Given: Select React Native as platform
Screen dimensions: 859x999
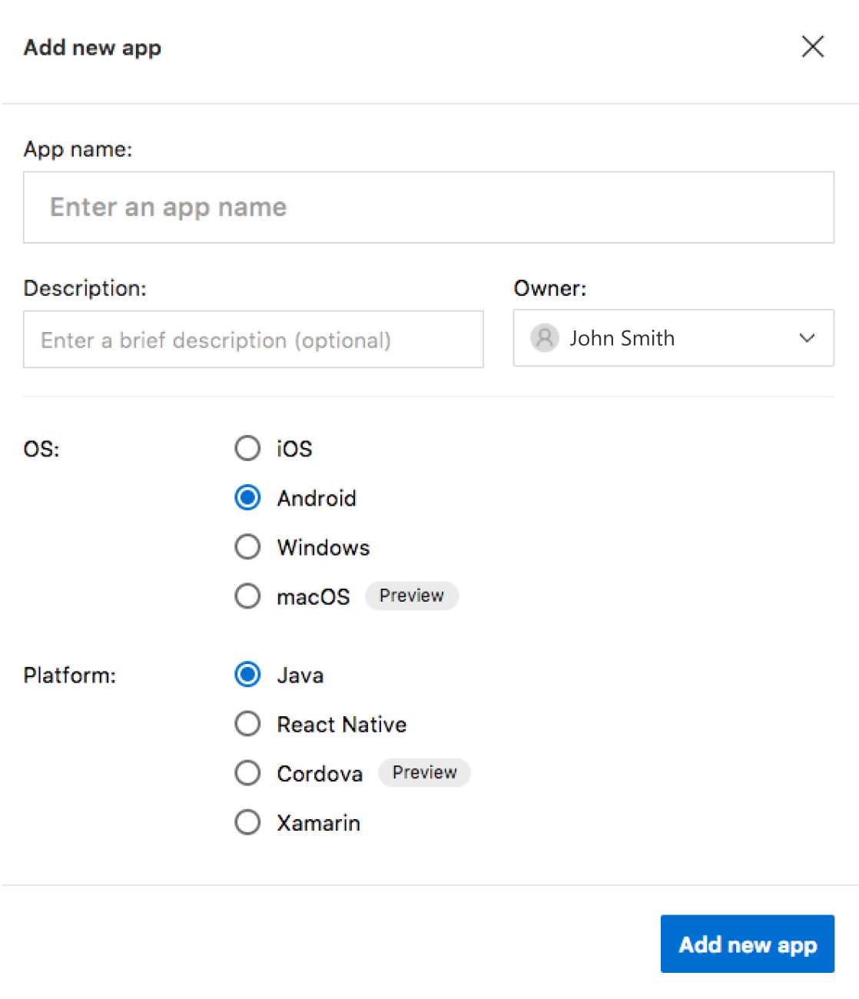Looking at the screenshot, I should click(x=247, y=724).
